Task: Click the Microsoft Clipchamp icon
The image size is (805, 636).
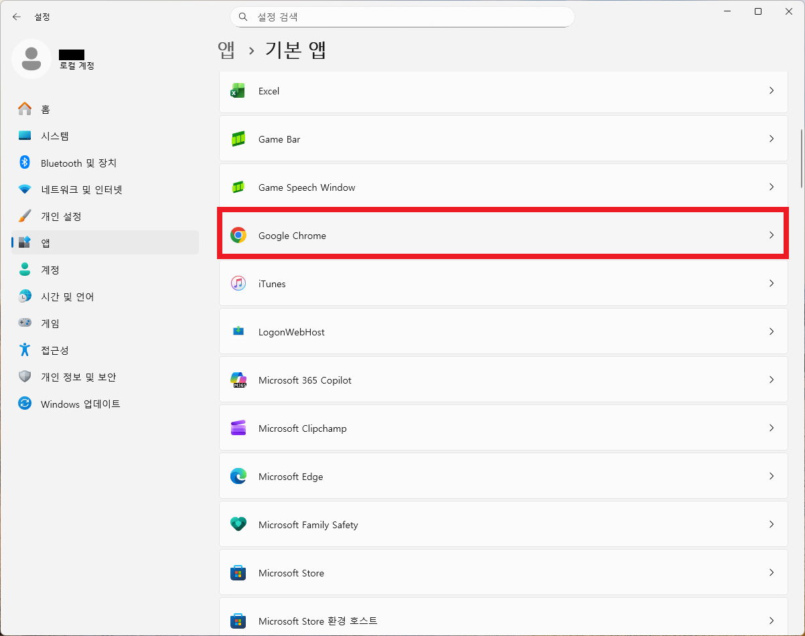Action: click(x=238, y=428)
